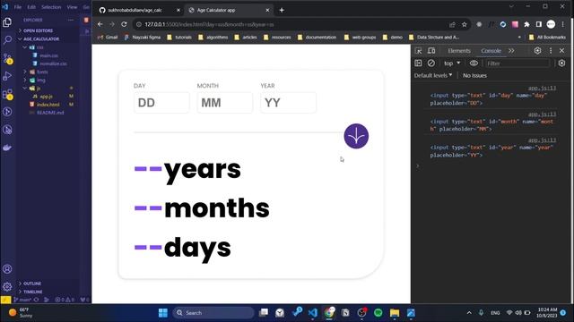This screenshot has width=574, height=322.
Task: Expand the img folder in Explorer
Action: click(36, 80)
